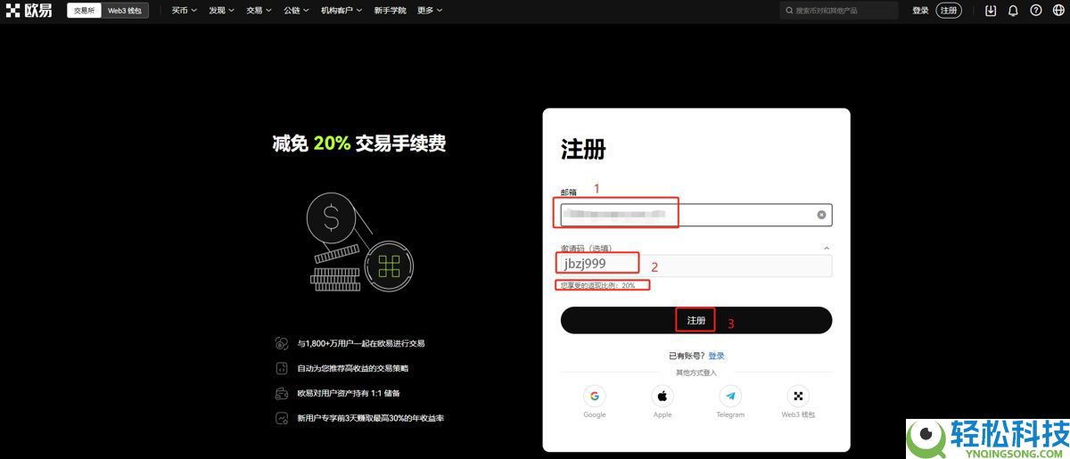Click the blue 登录 link under 已有账号

[716, 356]
